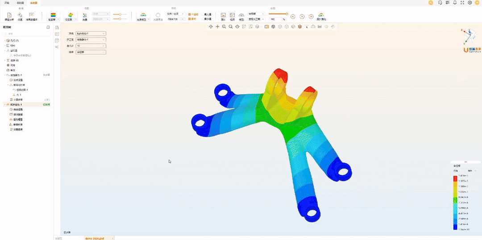Click the share-nodes icon in side strip

[x=57, y=47]
